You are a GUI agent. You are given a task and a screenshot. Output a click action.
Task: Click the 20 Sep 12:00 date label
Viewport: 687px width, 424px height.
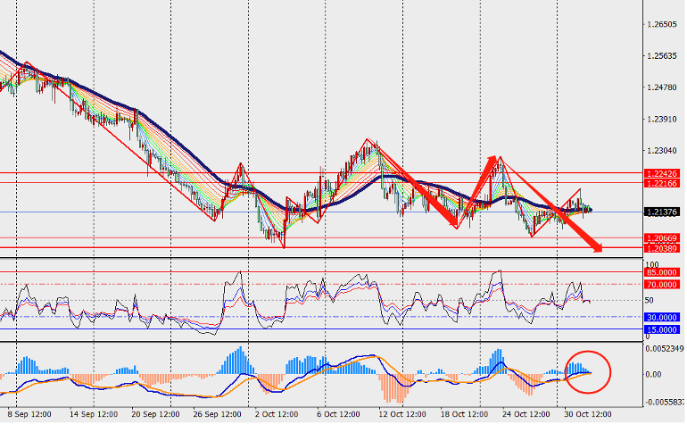(155, 415)
